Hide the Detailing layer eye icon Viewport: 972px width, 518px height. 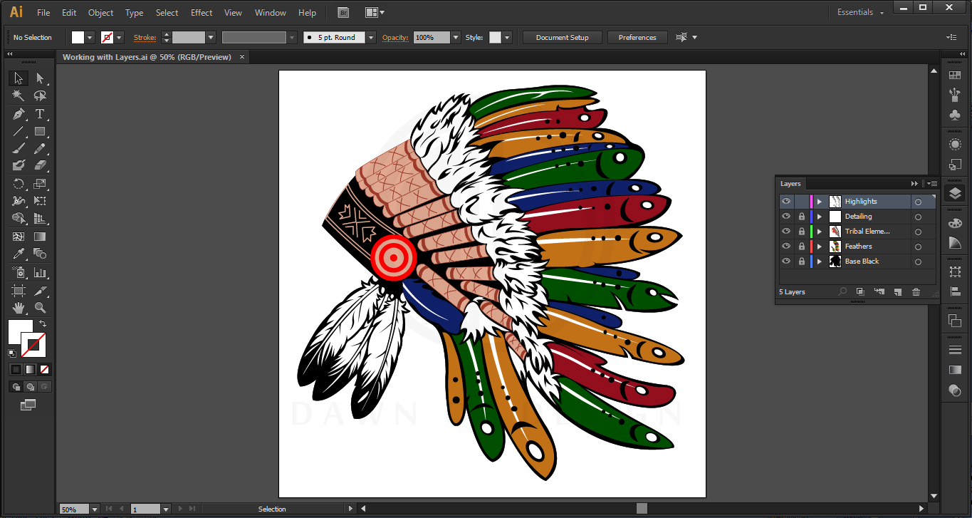(786, 217)
